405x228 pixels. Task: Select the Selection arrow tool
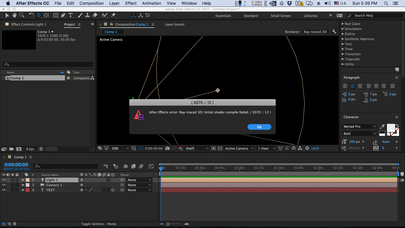pyautogui.click(x=7, y=15)
